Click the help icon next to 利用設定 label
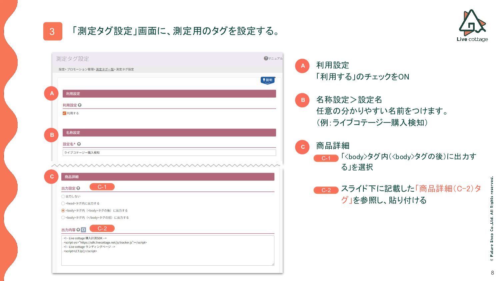The image size is (500, 281). (x=80, y=105)
